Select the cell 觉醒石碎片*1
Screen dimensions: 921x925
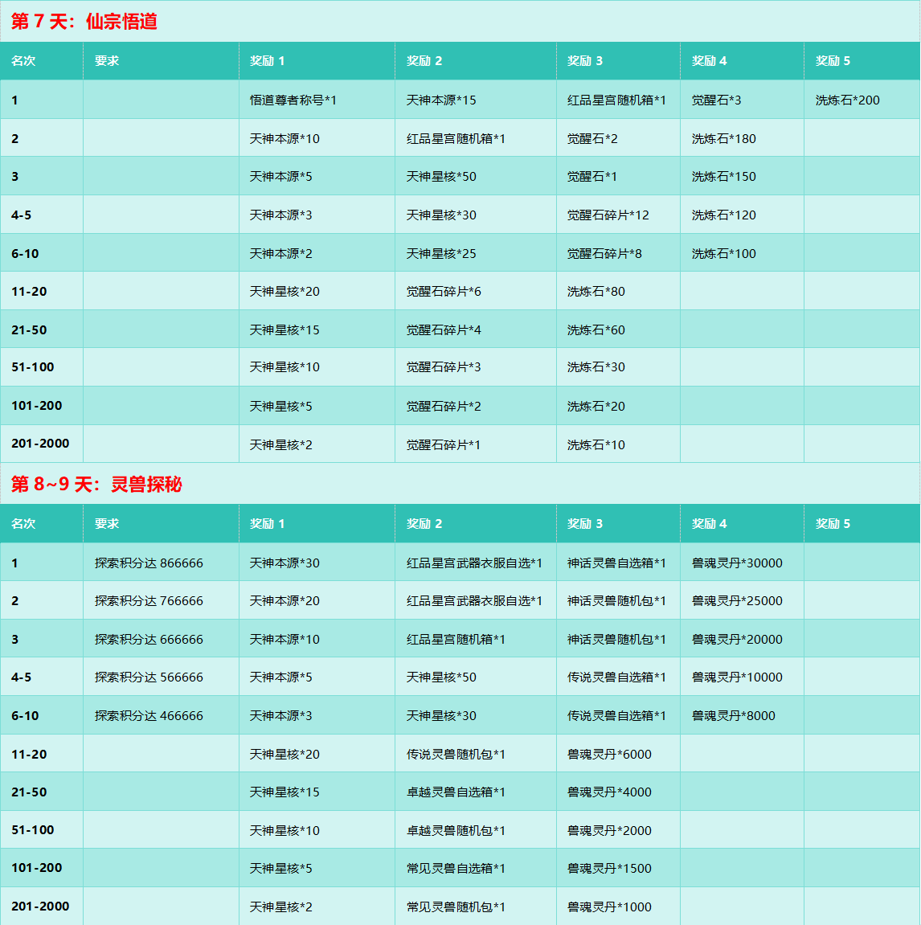click(x=476, y=444)
